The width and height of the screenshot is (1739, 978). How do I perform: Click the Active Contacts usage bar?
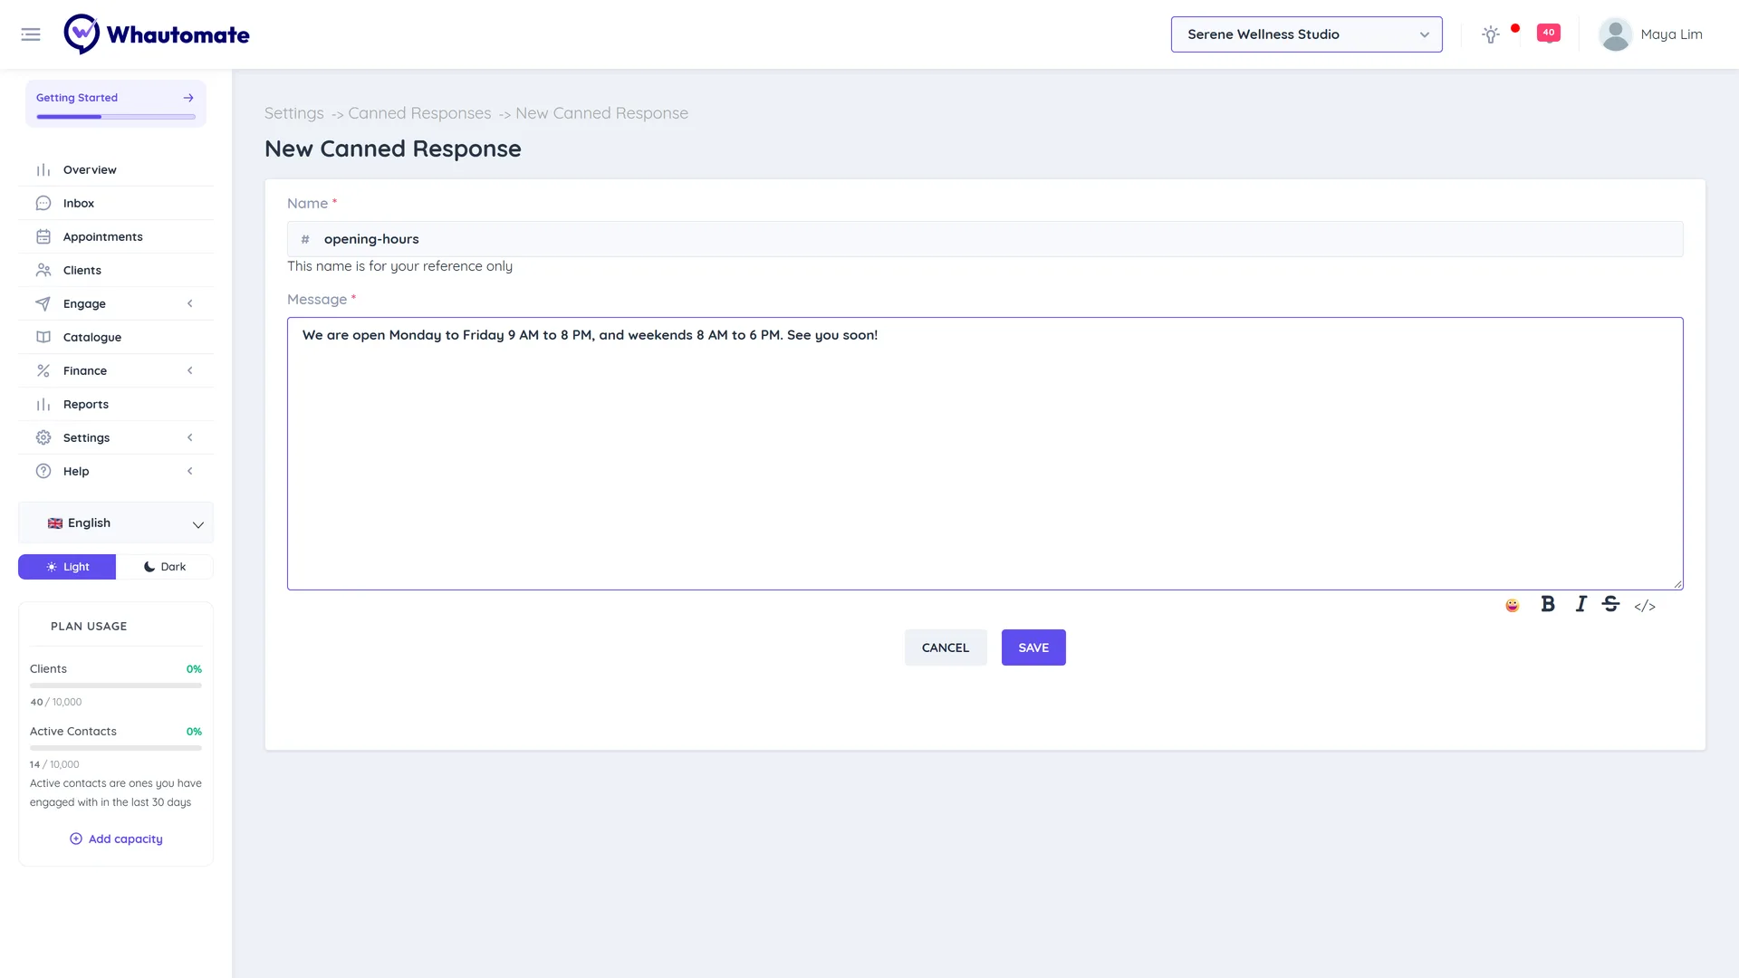pos(116,748)
